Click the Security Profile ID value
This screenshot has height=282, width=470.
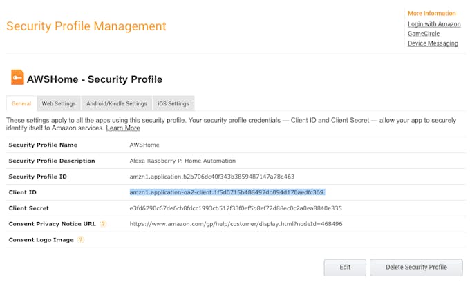click(x=212, y=177)
